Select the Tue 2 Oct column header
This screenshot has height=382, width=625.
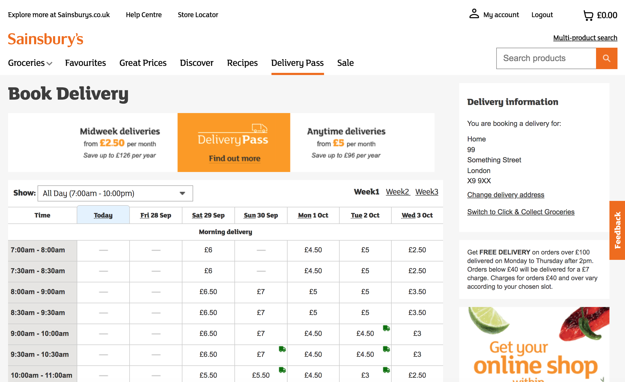click(365, 215)
